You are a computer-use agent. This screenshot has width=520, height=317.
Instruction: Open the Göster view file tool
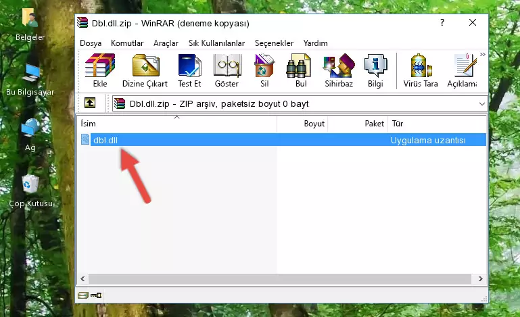pyautogui.click(x=227, y=70)
